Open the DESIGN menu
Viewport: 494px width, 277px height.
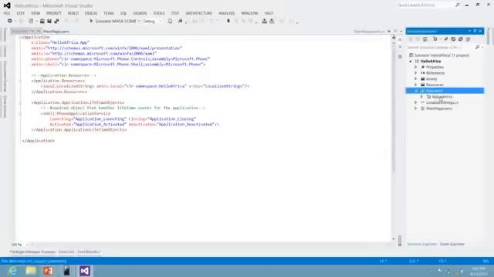(x=140, y=13)
